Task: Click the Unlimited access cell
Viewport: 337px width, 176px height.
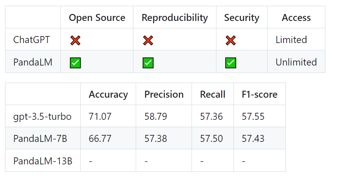Action: 296,62
